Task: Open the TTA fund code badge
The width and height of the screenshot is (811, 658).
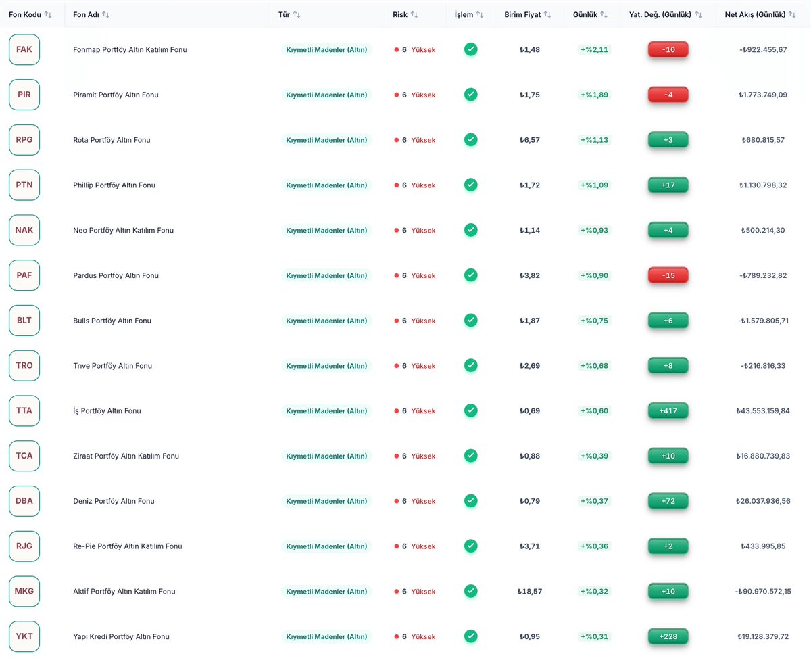Action: pos(24,410)
